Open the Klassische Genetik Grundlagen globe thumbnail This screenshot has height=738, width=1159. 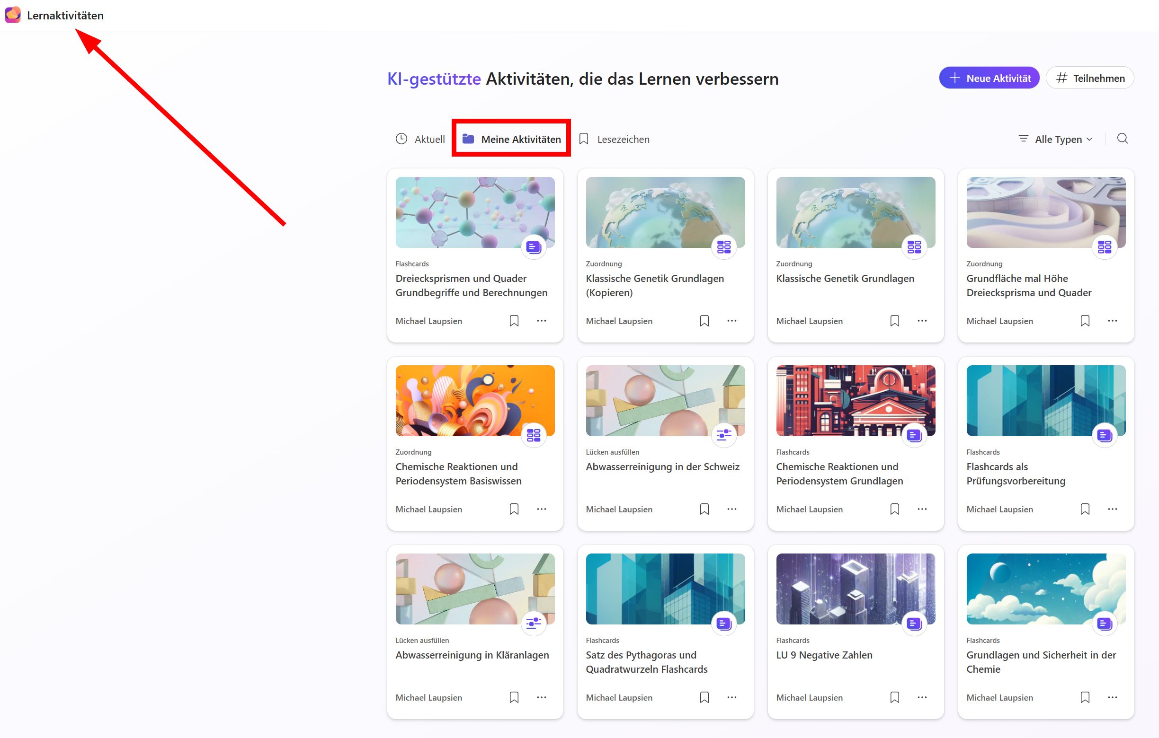click(x=856, y=212)
